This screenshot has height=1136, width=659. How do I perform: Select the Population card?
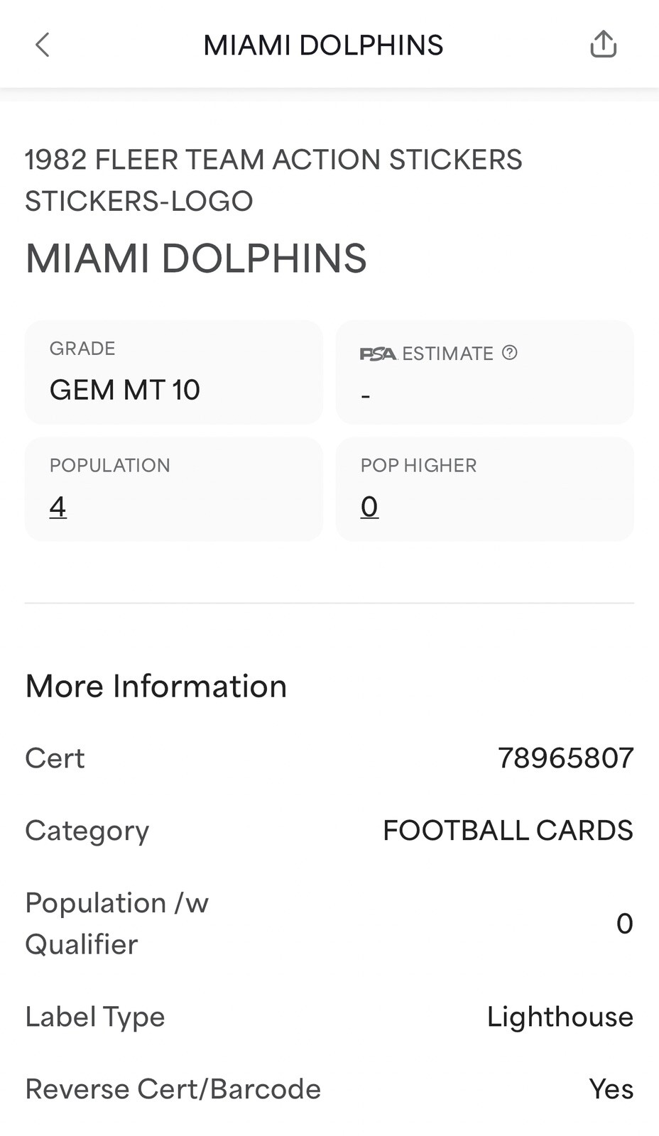tap(174, 489)
